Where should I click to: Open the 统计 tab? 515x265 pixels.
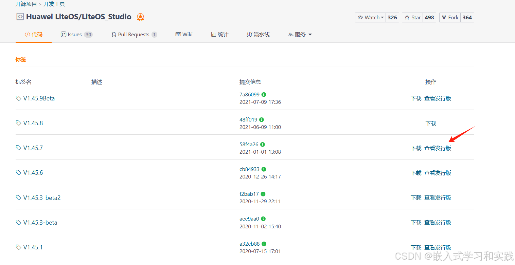(220, 35)
